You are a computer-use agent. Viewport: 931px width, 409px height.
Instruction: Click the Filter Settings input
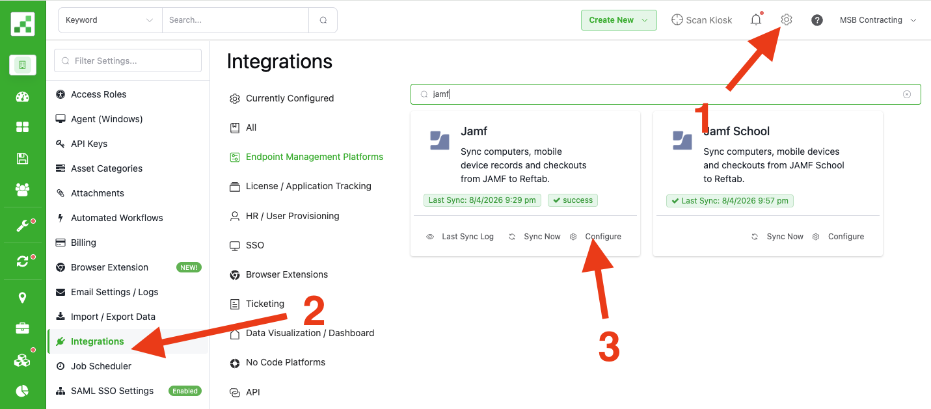pos(128,60)
